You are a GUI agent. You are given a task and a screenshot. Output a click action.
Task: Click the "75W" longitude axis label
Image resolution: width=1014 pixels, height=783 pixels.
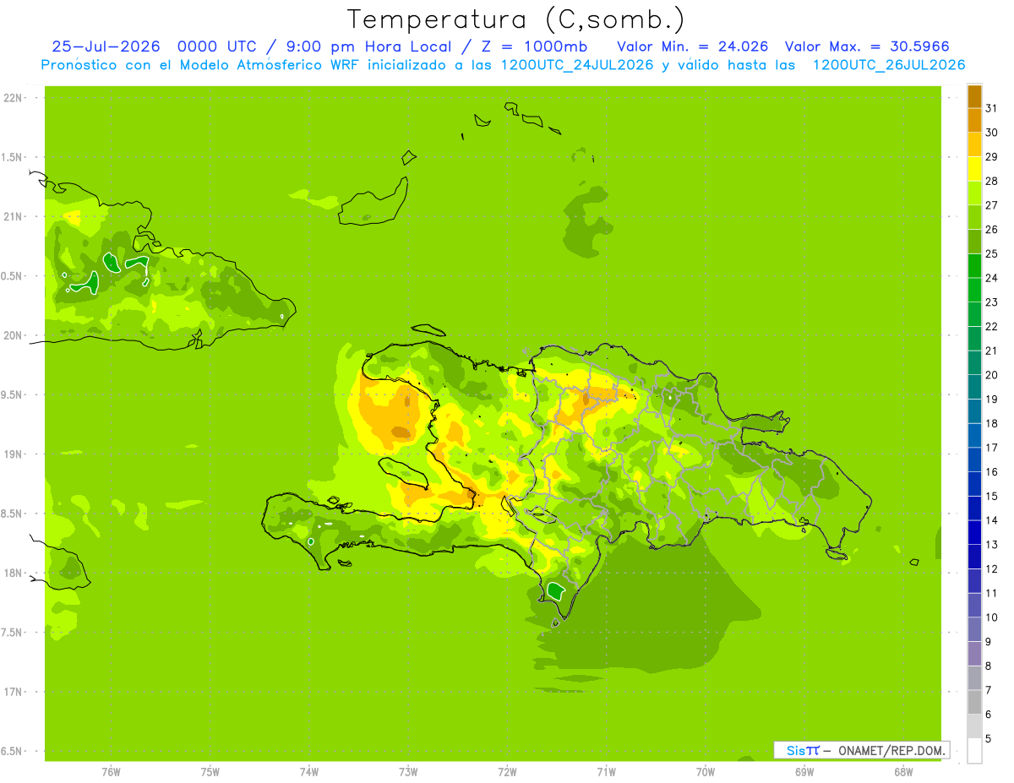tap(210, 772)
